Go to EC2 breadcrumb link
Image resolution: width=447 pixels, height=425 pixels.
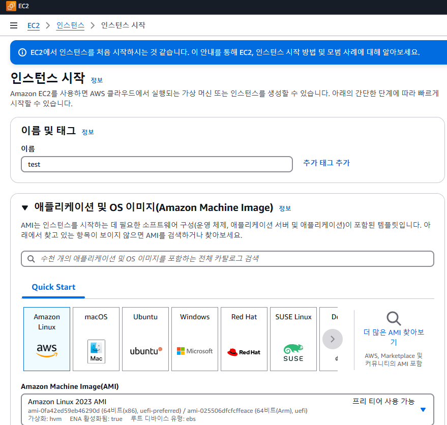pos(34,25)
